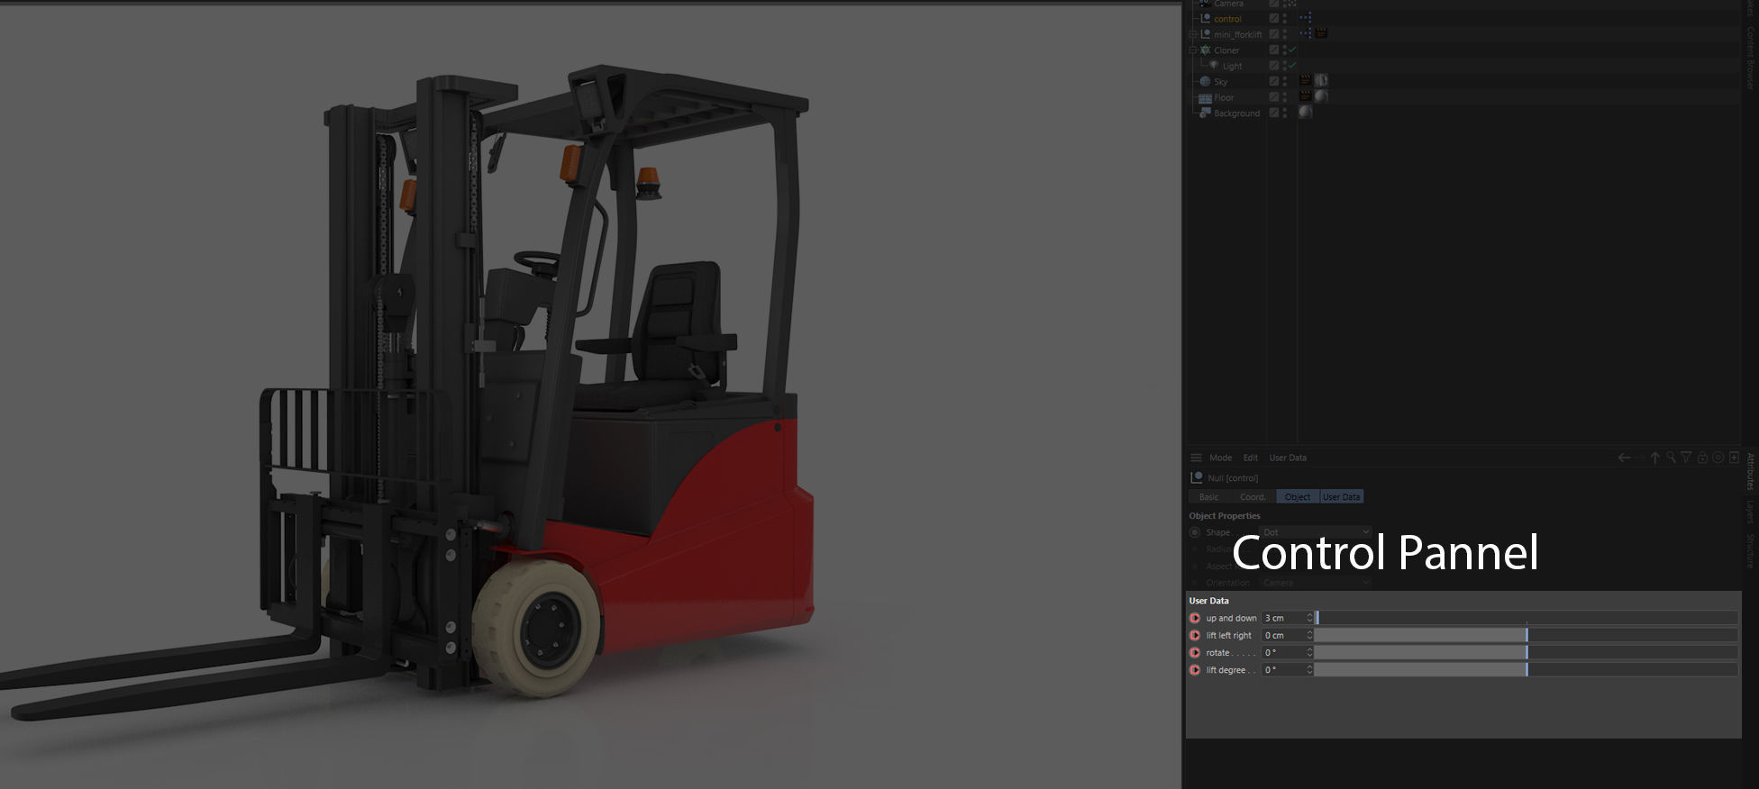
Task: Click the Background object icon
Action: (1204, 113)
